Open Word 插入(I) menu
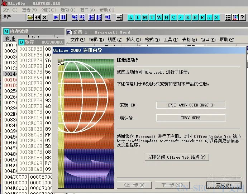248x194 pixels. pyautogui.click(x=134, y=39)
